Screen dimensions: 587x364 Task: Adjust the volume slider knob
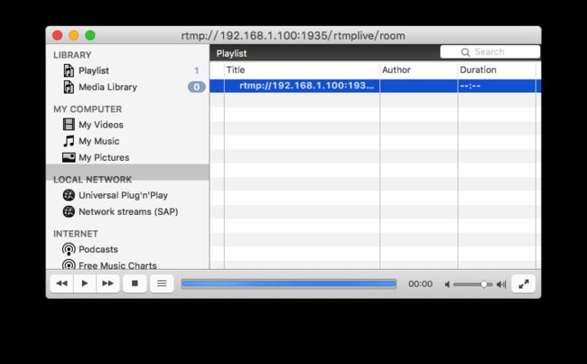[x=484, y=285]
